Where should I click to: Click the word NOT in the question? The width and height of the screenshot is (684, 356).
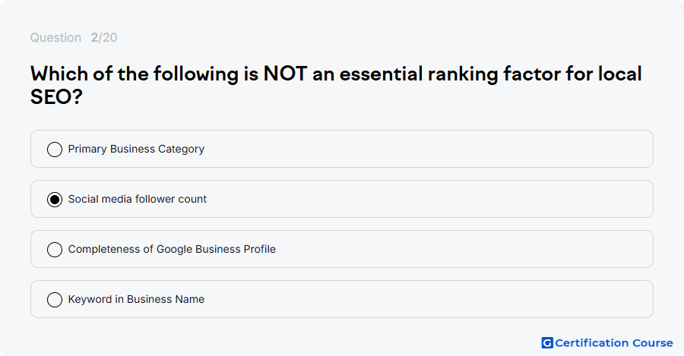285,74
